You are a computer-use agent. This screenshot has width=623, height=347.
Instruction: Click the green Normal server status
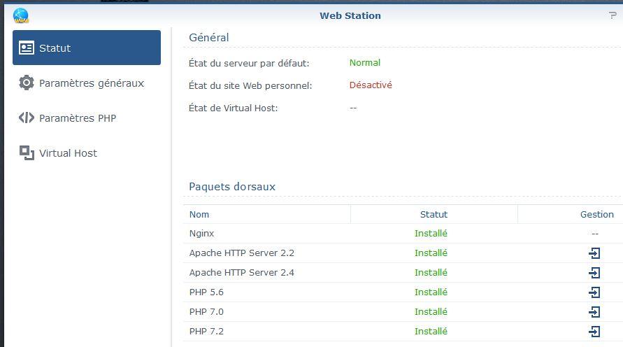coord(365,62)
